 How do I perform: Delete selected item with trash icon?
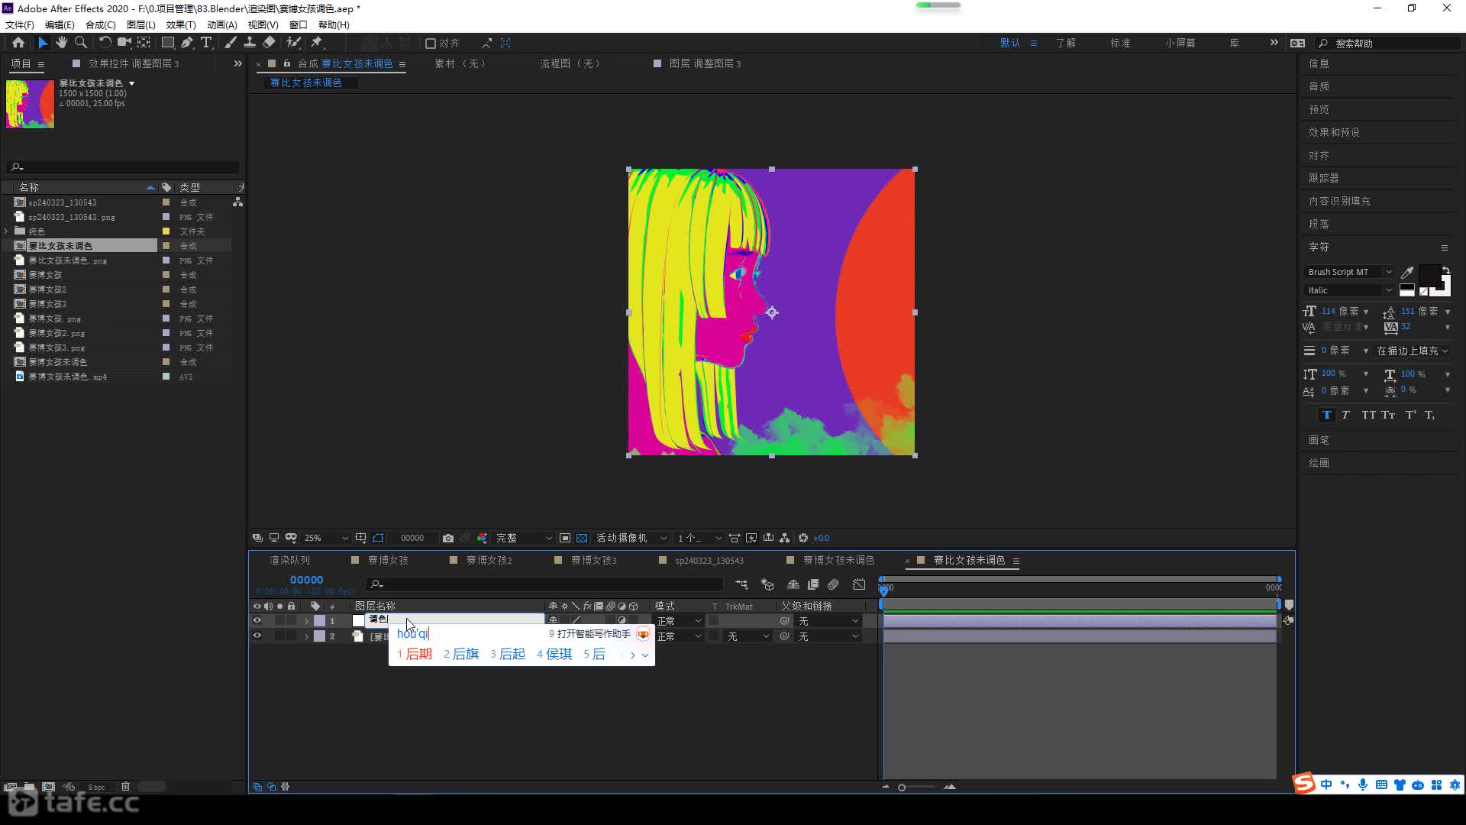coord(125,786)
